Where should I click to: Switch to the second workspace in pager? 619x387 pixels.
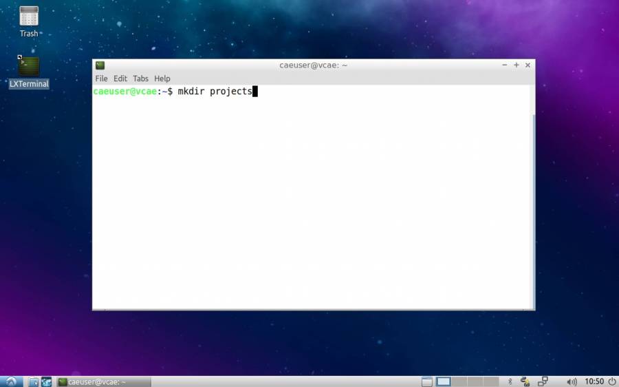[459, 381]
